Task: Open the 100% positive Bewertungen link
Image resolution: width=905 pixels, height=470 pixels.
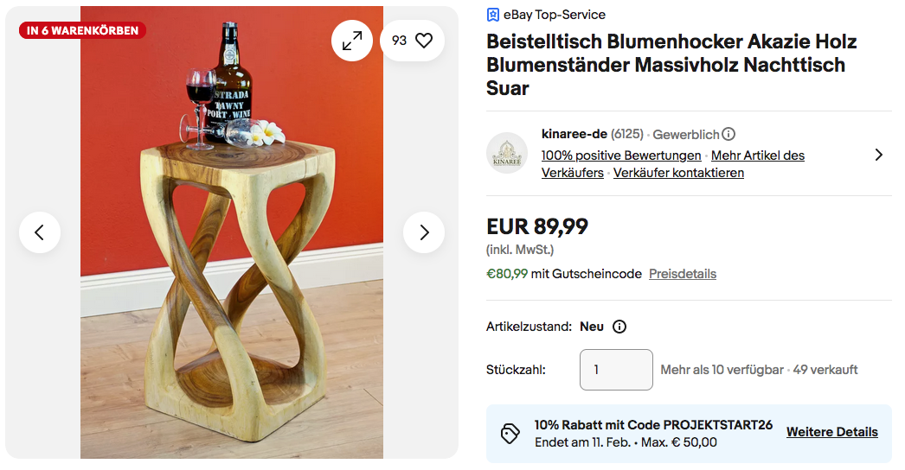Action: coord(621,156)
